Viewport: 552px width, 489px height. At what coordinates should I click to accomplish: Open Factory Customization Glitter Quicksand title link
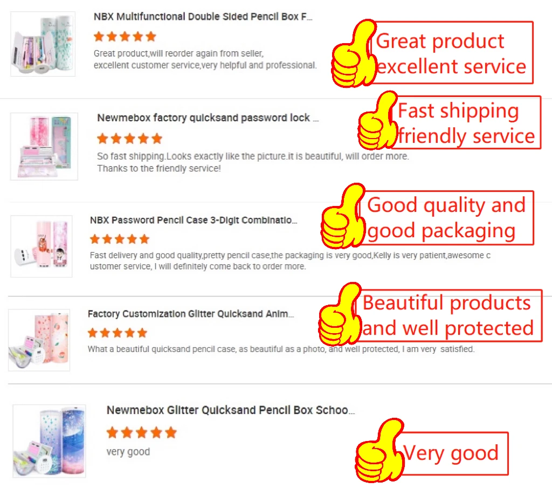click(x=190, y=314)
